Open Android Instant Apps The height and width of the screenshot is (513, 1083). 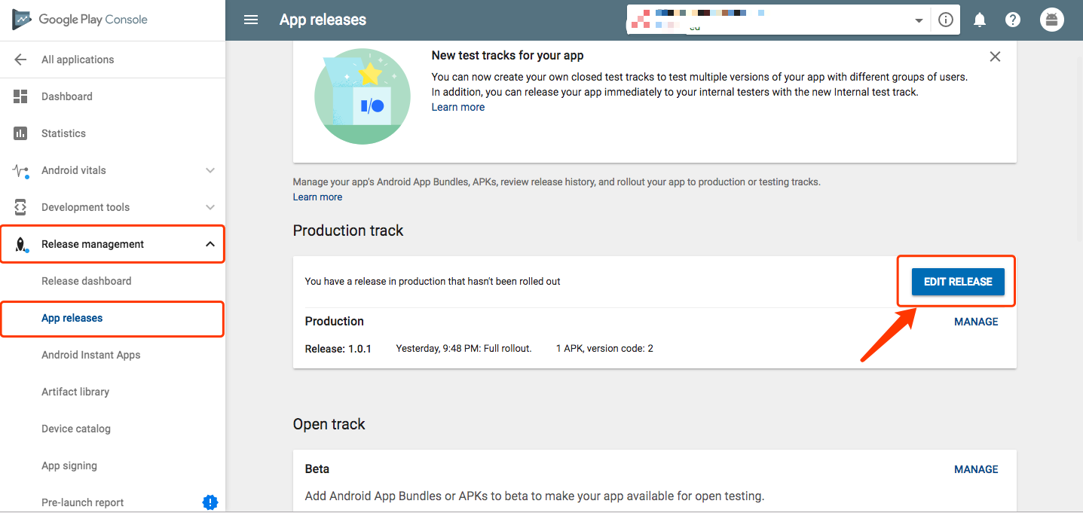pyautogui.click(x=90, y=355)
